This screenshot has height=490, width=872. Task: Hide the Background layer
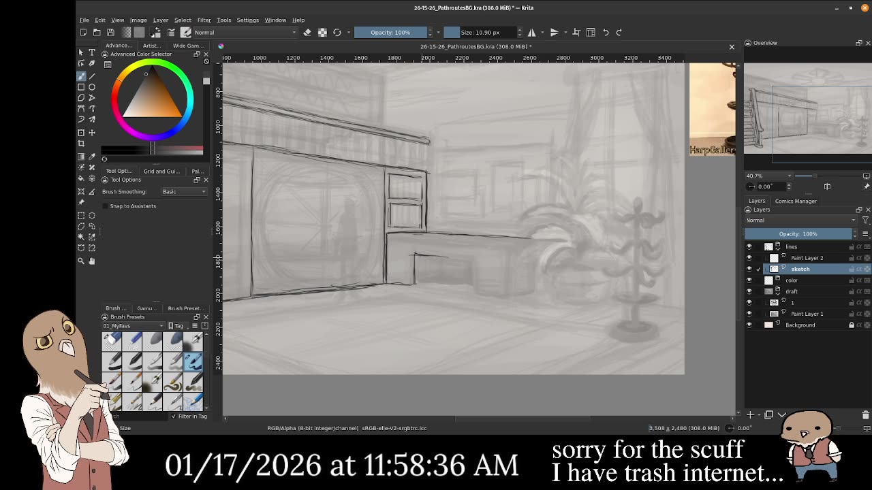(x=749, y=325)
